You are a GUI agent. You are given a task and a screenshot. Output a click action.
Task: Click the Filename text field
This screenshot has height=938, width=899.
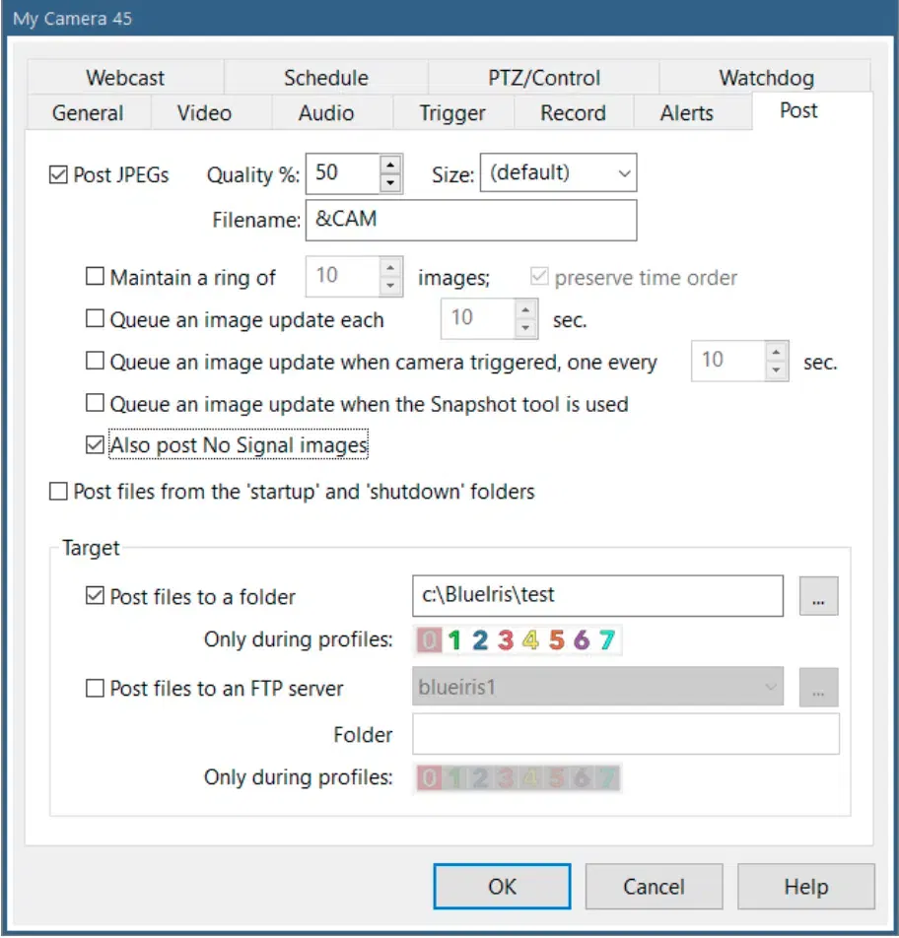471,220
